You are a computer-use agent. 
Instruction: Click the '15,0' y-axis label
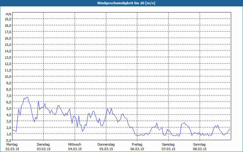(x=8, y=45)
